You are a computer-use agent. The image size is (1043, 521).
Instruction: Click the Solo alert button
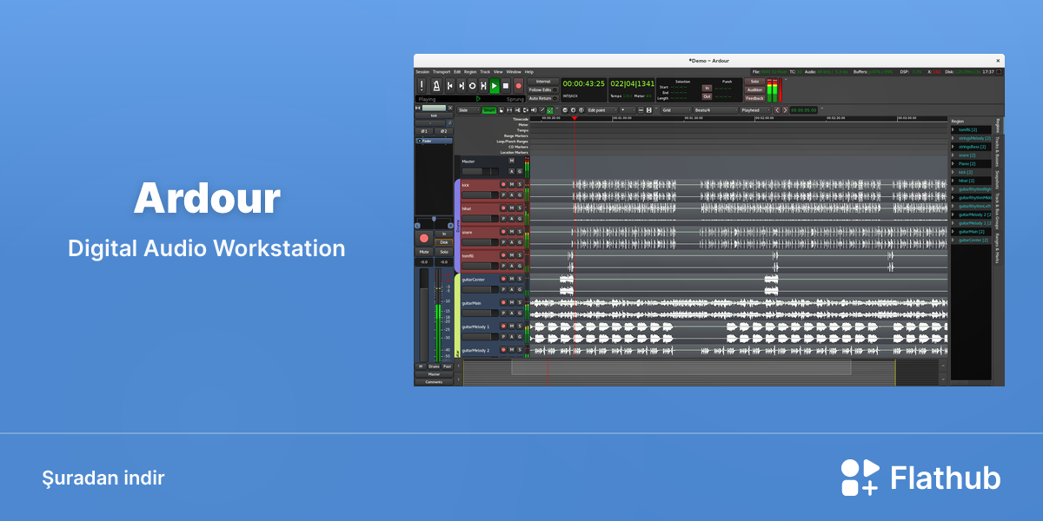tap(754, 81)
